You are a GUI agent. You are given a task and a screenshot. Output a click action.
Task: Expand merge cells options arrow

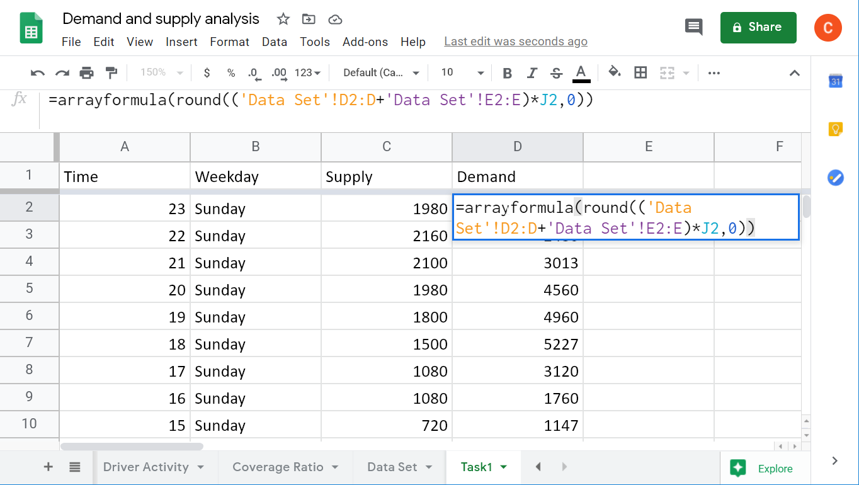click(686, 73)
